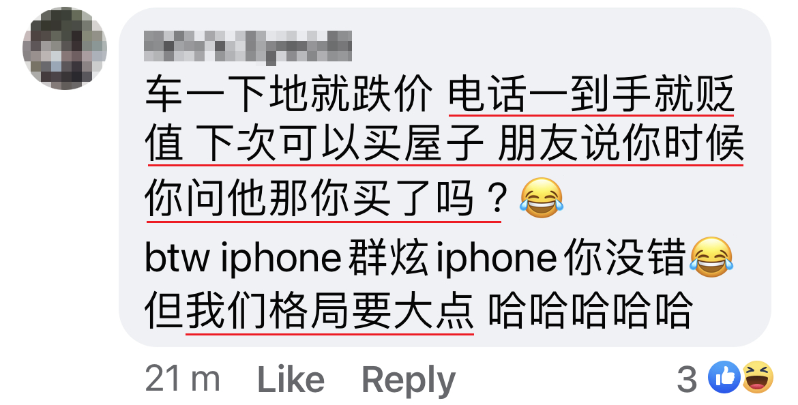Click the word btw in the comment
798x405 pixels.
(x=177, y=258)
